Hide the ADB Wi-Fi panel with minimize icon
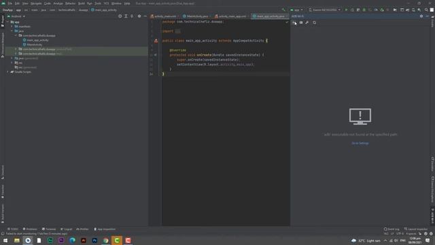 point(428,16)
